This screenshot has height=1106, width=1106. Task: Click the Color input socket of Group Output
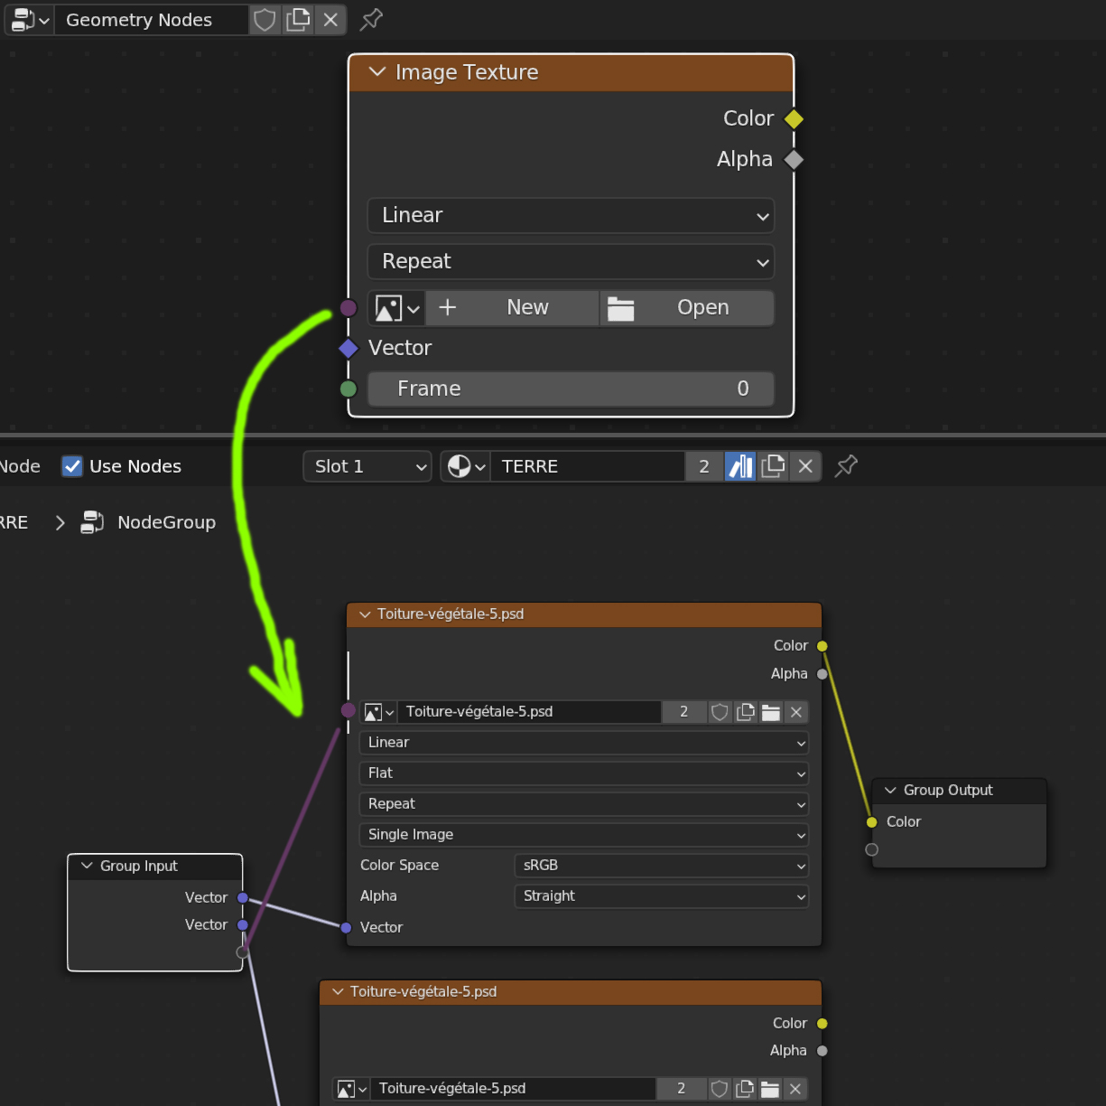[x=872, y=822]
